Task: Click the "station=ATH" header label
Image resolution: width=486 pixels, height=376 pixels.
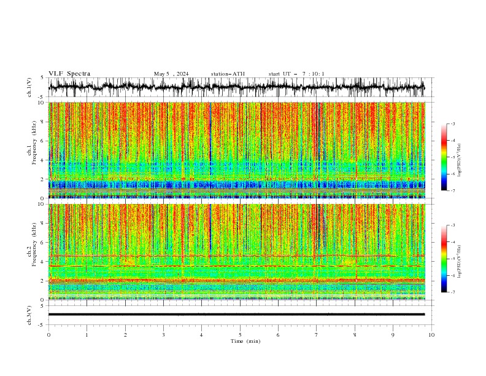Action: tap(228, 74)
